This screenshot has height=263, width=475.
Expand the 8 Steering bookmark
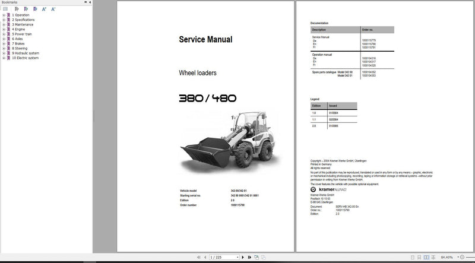(x=4, y=49)
